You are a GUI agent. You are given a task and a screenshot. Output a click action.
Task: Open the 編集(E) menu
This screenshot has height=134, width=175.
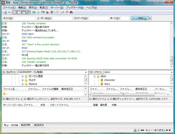[22, 8]
